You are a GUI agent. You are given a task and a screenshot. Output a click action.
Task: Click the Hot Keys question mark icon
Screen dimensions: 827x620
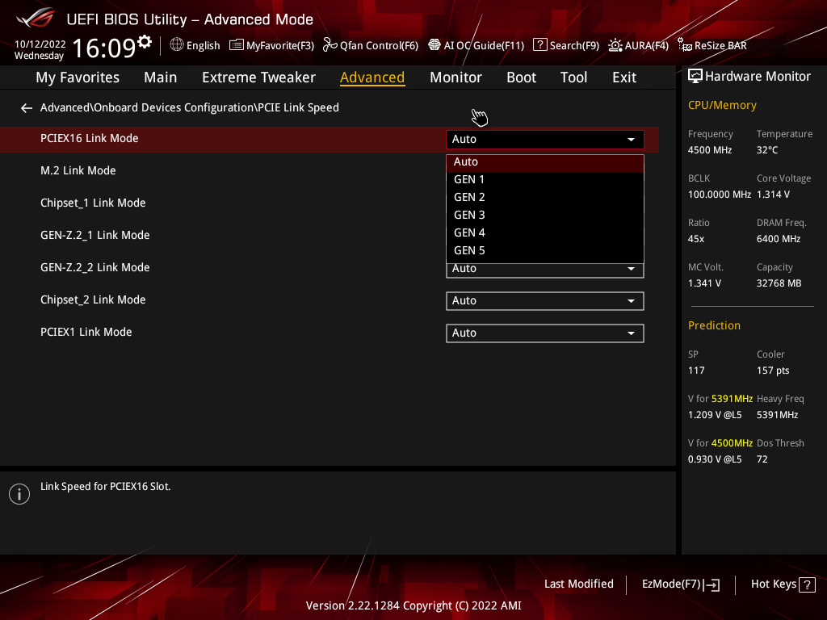point(807,584)
